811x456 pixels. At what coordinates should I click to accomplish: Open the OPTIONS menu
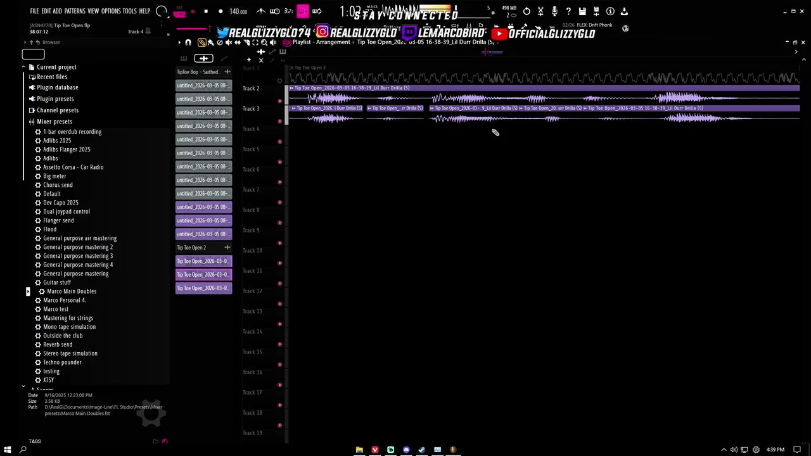coord(111,11)
